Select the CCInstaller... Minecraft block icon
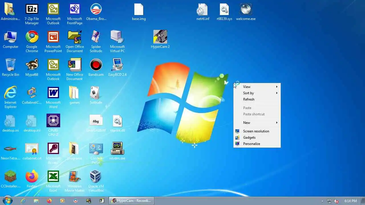 11,179
